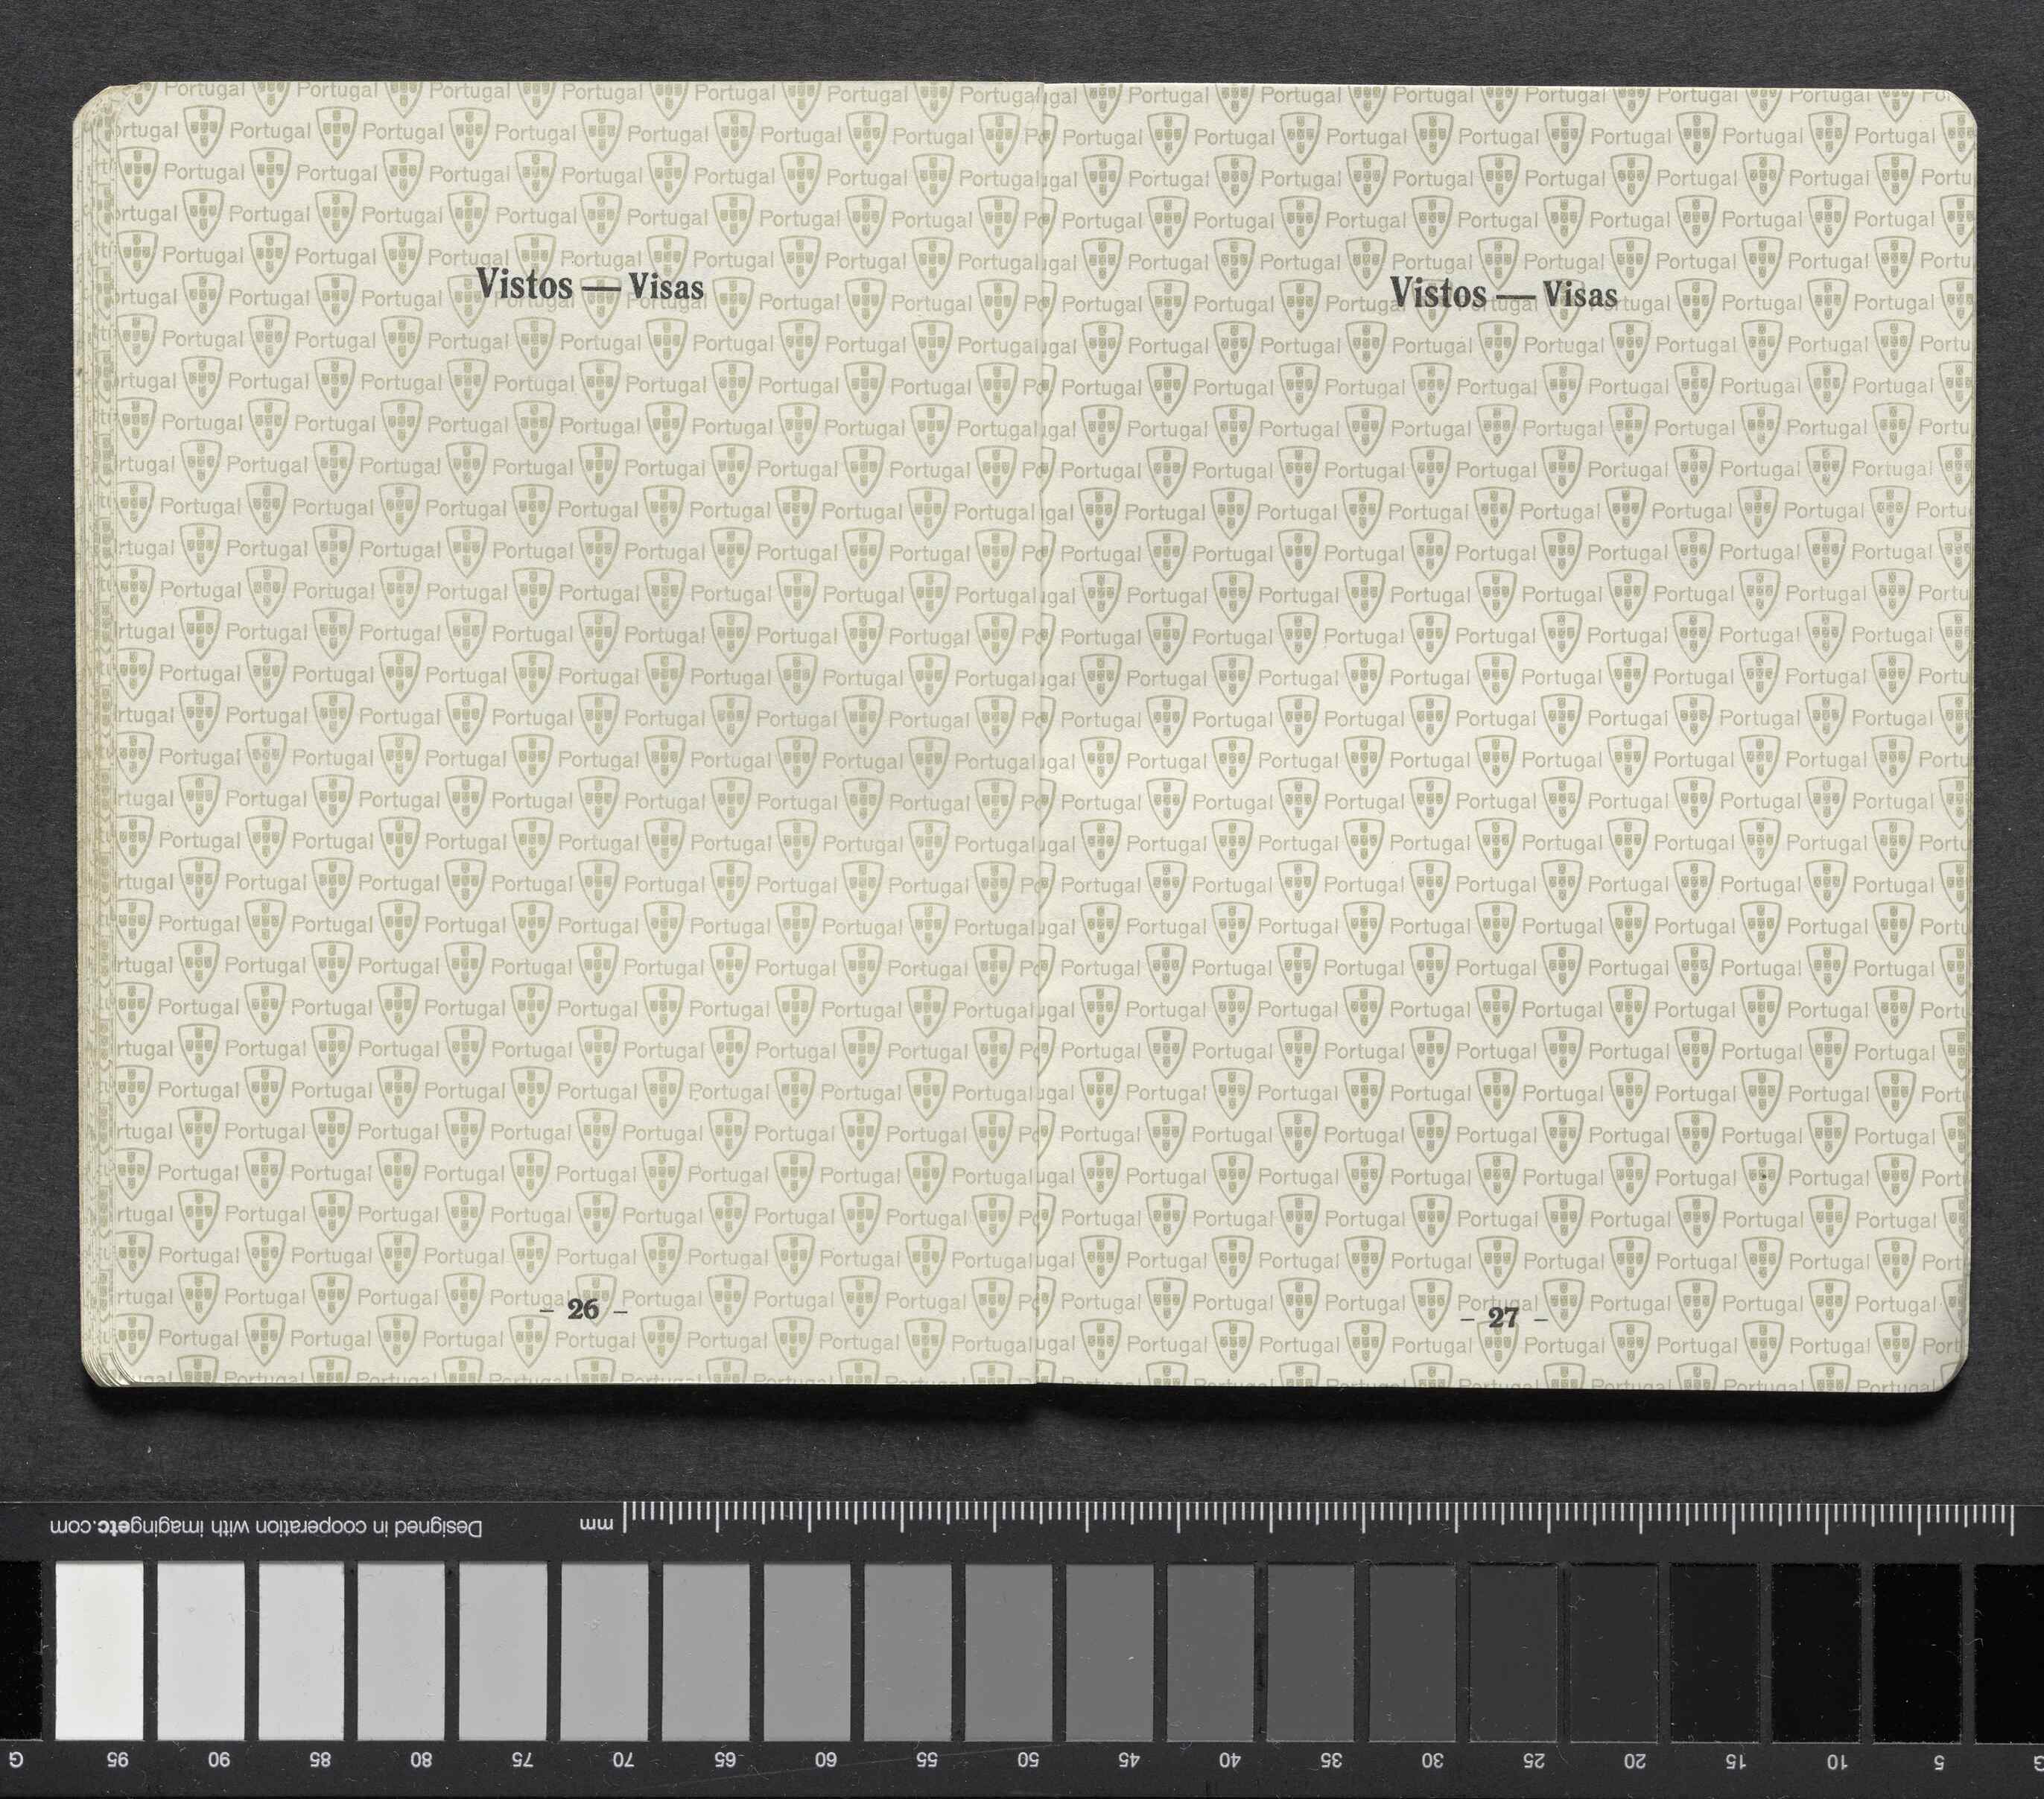Image resolution: width=2044 pixels, height=1799 pixels.
Task: Pick the gray patch labeled 90
Action: point(200,1652)
